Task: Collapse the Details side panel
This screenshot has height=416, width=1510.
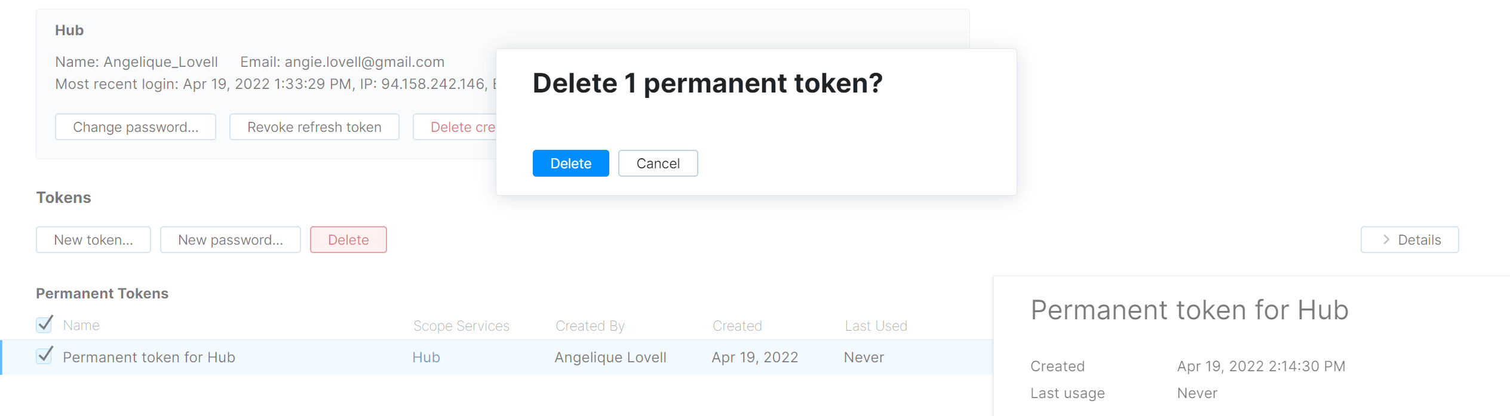Action: [x=1409, y=240]
